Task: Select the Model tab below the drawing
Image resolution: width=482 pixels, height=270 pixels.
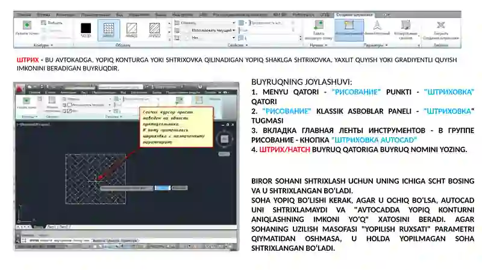Action: pos(39,227)
